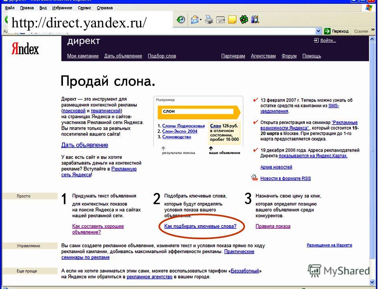Image resolution: width=385 pixels, height=289 pixels.
Task: Open the Справка menu
Action: (x=105, y=8)
